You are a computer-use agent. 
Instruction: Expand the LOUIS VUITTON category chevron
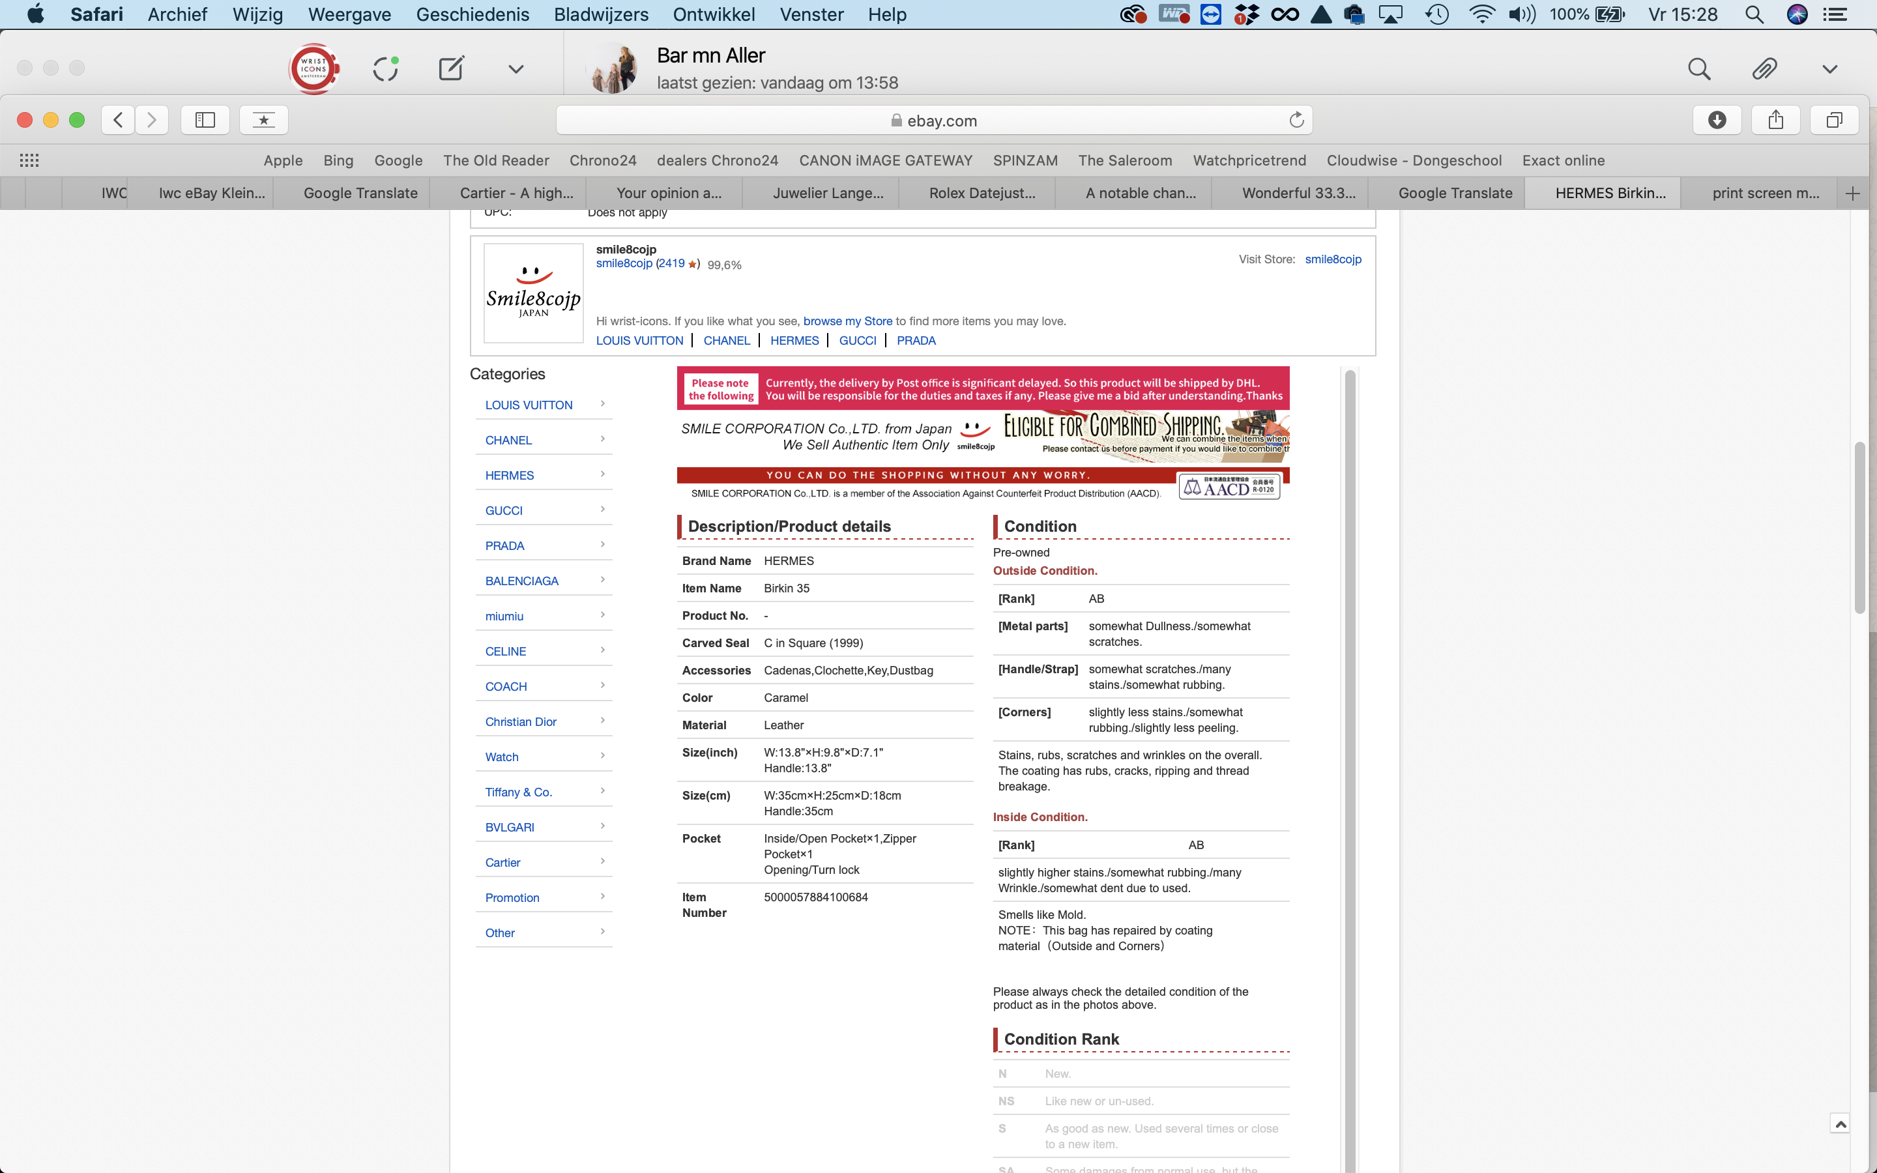coord(603,403)
